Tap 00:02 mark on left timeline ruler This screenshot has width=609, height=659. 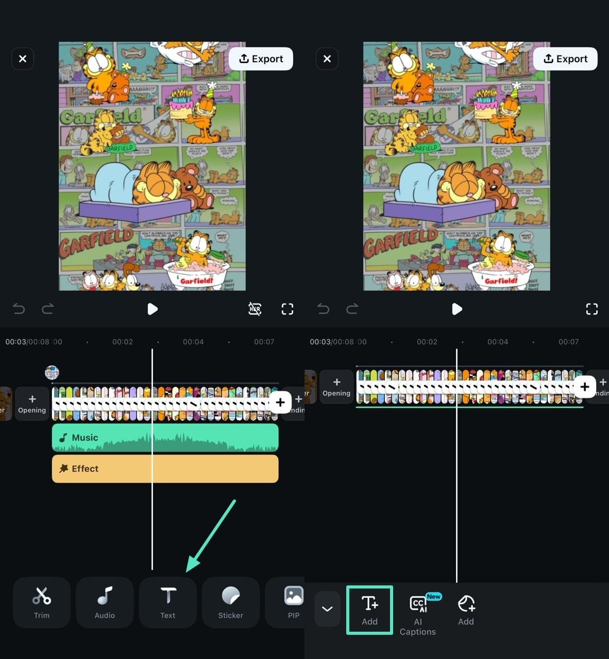tap(123, 342)
